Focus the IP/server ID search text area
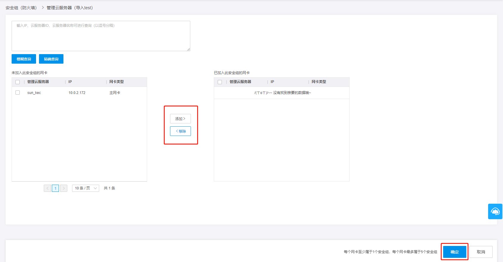The width and height of the screenshot is (503, 262). (101, 36)
